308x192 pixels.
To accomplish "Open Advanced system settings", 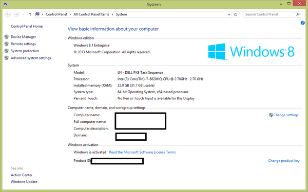I will (x=31, y=58).
